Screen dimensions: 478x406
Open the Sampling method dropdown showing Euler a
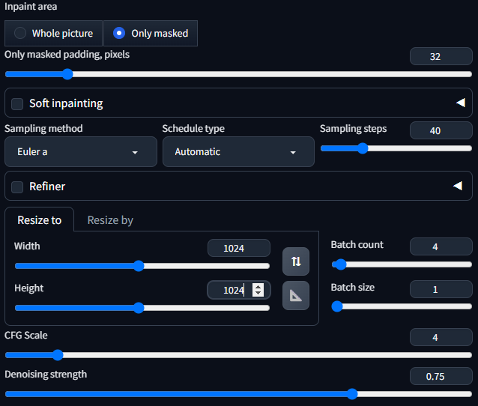click(81, 152)
